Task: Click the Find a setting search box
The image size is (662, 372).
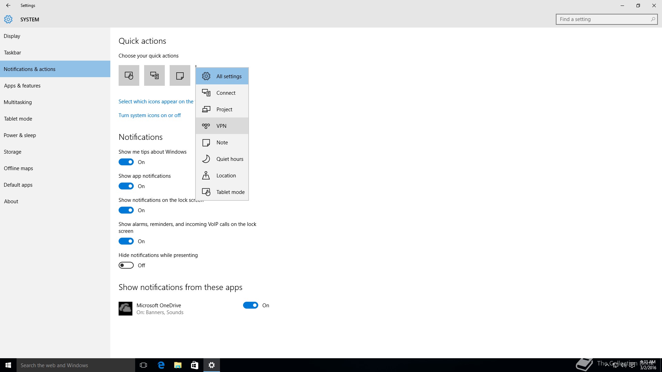Action: click(x=603, y=19)
